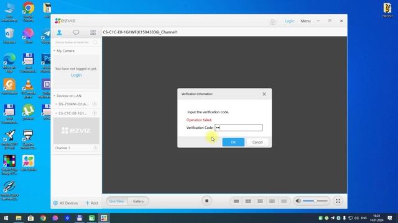Open the Recycle Bin desktop icon
The height and width of the screenshot is (223, 398).
[x=9, y=35]
